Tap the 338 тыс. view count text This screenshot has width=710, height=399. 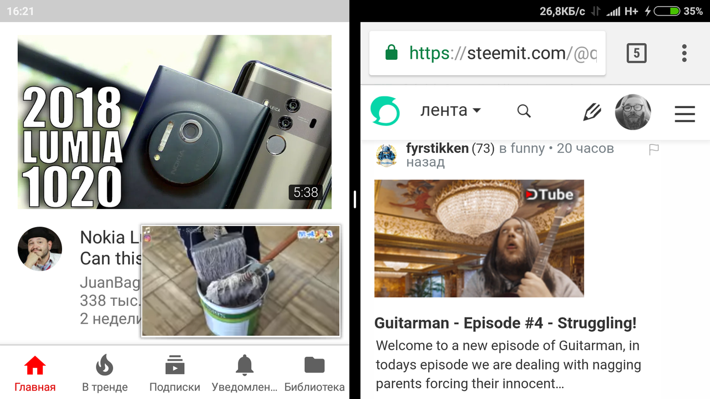(x=110, y=300)
